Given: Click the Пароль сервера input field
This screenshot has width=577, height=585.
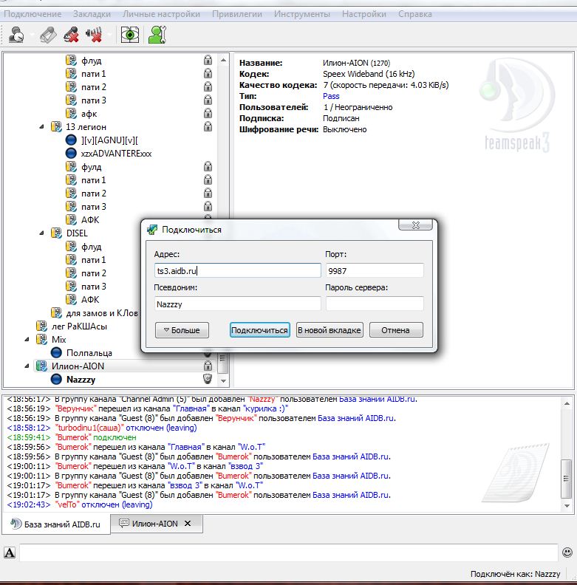Looking at the screenshot, I should tap(375, 304).
